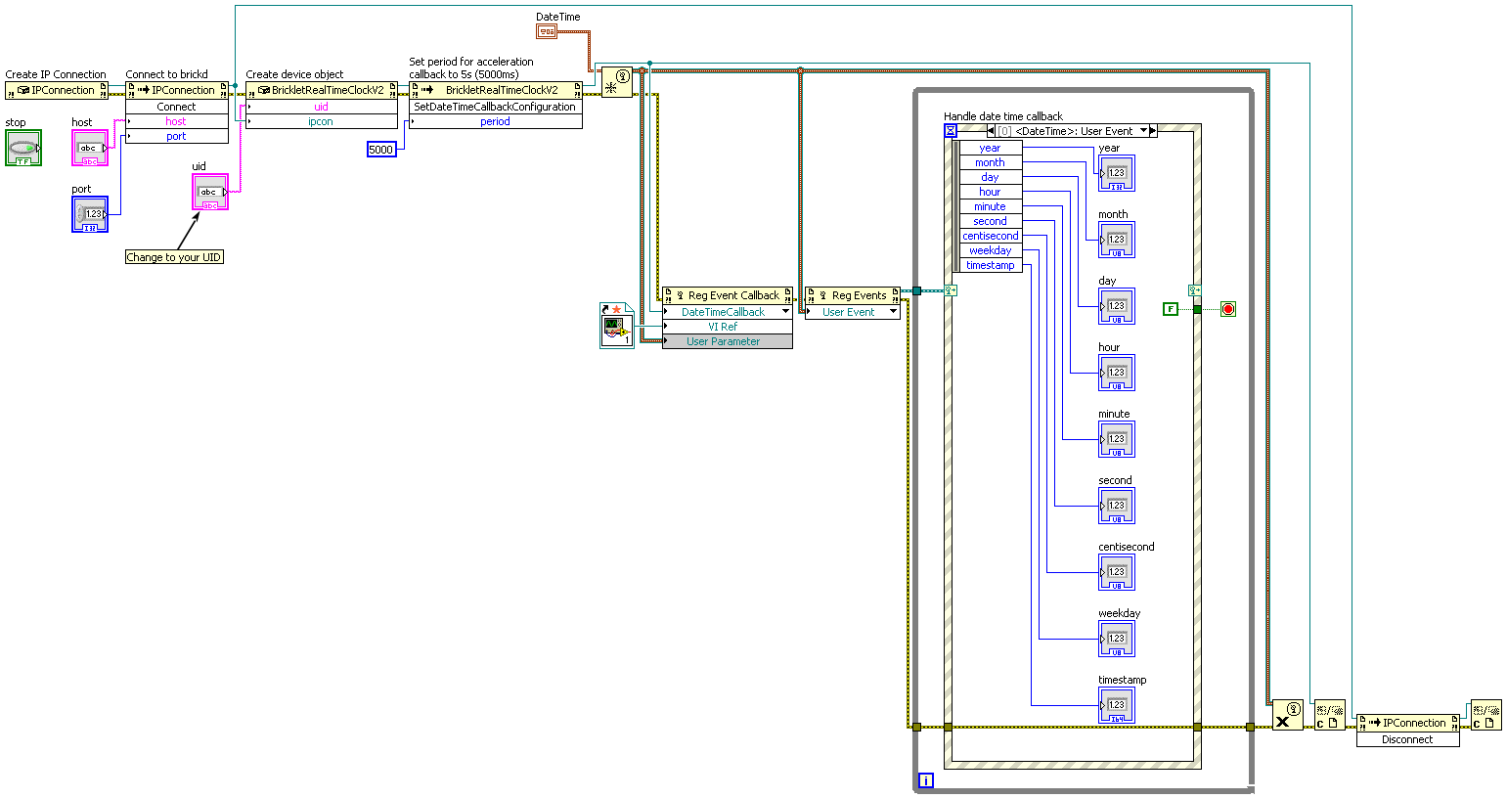Viewport: 1507px width, 799px height.
Task: Click the previous event case arrow
Action: pos(990,131)
